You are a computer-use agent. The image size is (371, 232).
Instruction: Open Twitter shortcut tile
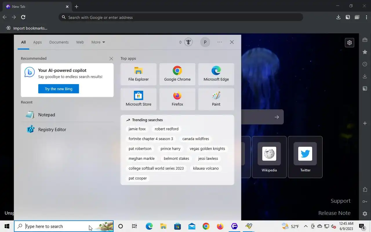(x=305, y=157)
